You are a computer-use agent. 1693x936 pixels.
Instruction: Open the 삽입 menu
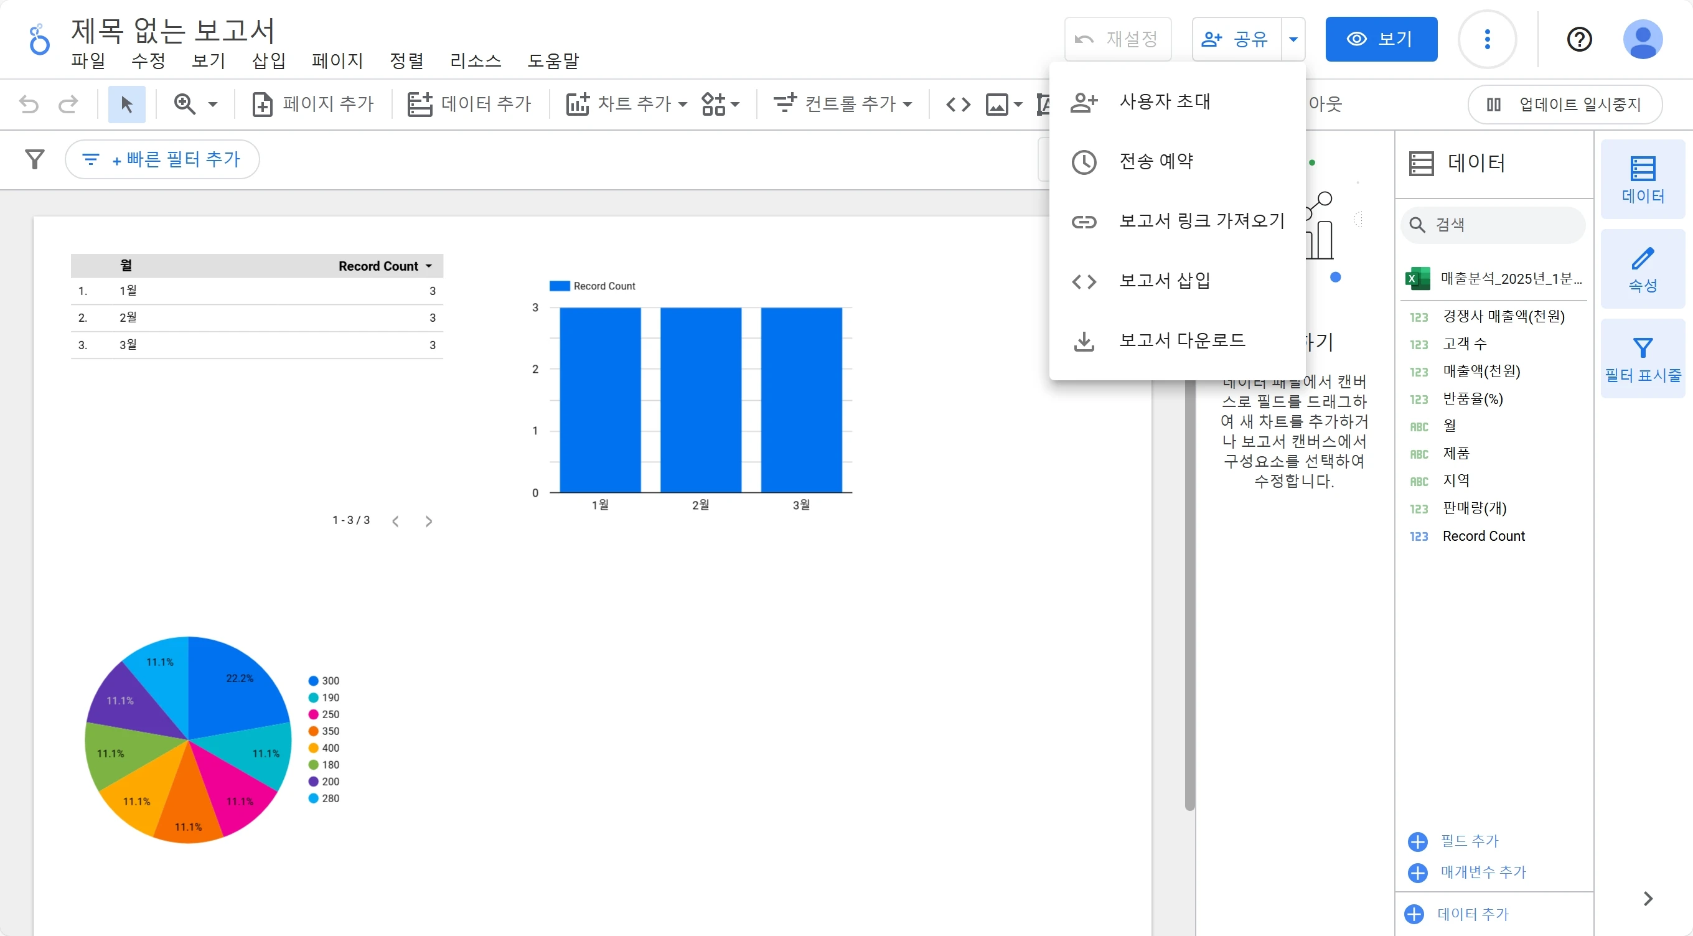coord(269,60)
